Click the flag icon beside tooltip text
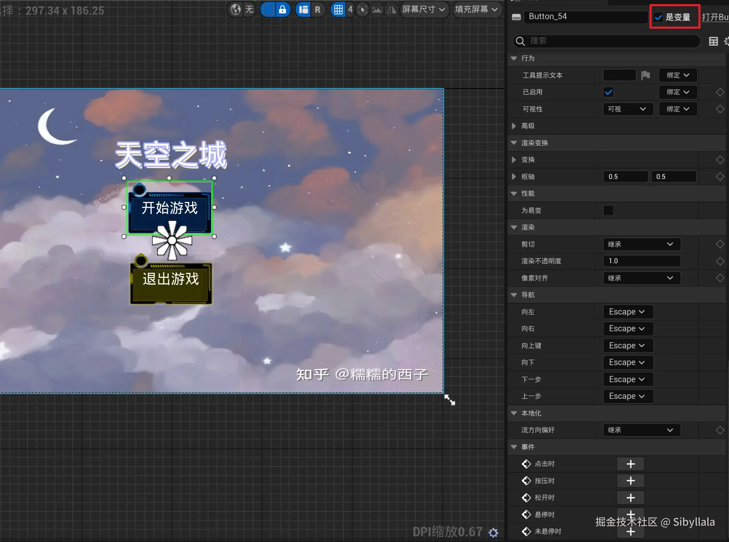The width and height of the screenshot is (729, 542). tap(646, 75)
